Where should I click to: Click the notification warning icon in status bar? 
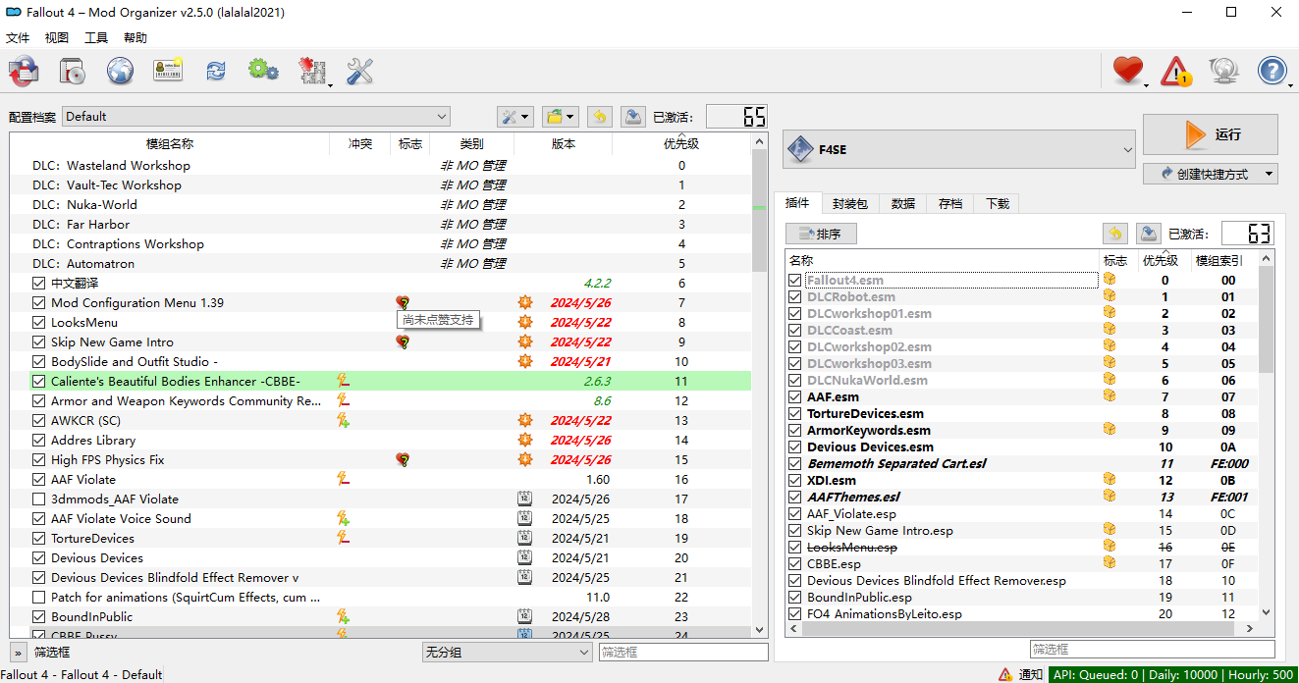(x=1005, y=674)
